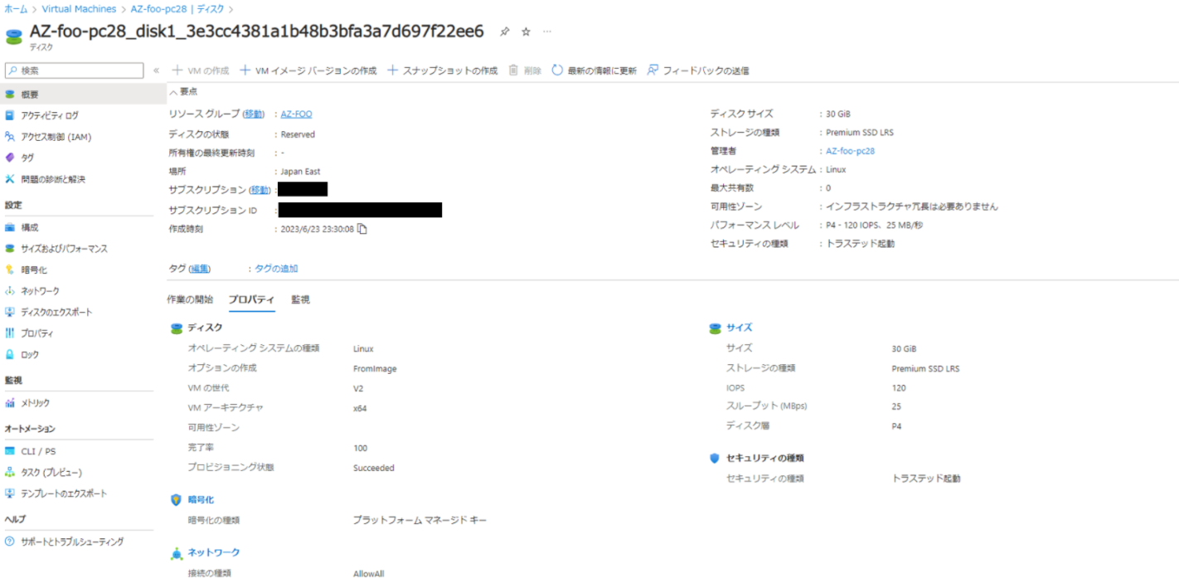Open セキュリティの種類 section heading
Screen dimensions: 1179x578
[764, 458]
